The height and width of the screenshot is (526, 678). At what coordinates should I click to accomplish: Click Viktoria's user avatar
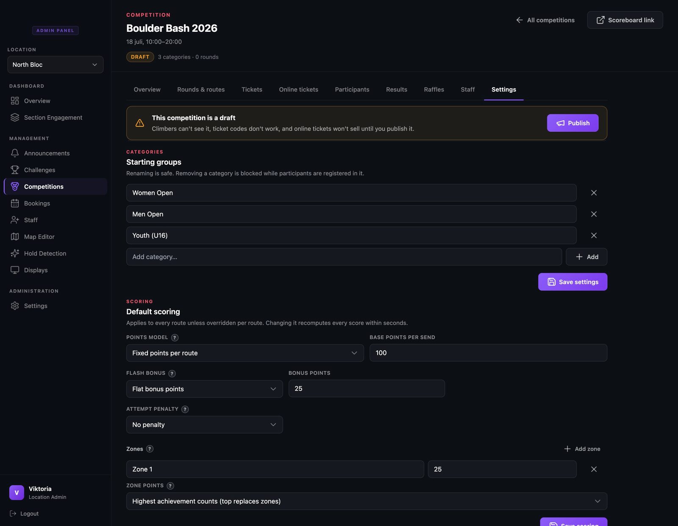click(x=17, y=493)
